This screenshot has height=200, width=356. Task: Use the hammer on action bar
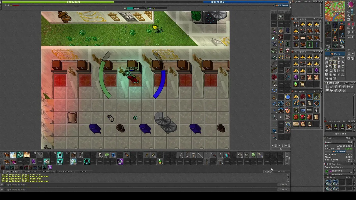pos(194,155)
